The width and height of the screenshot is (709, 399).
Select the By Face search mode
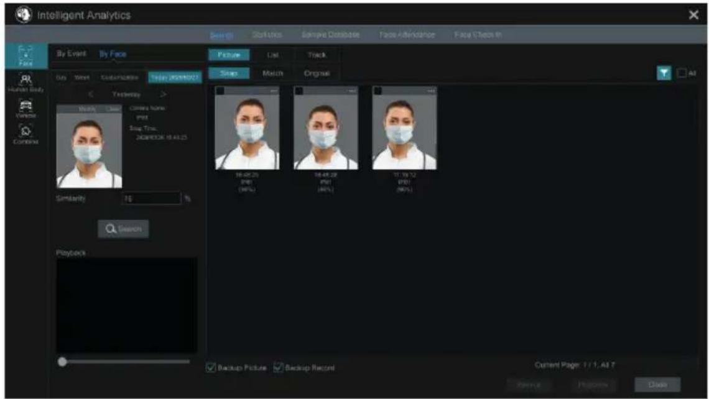(x=113, y=54)
